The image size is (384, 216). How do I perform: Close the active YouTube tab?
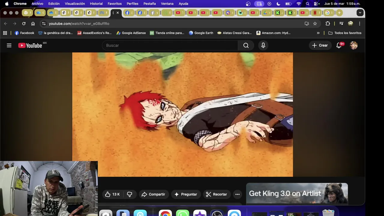tap(118, 13)
